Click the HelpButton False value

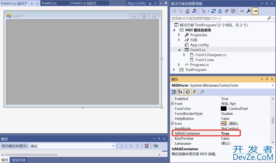tap(225, 118)
